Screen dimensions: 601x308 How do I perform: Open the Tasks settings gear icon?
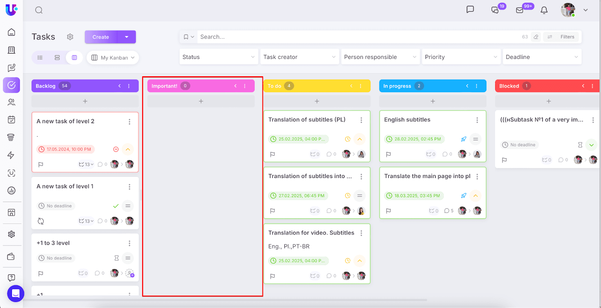point(70,37)
